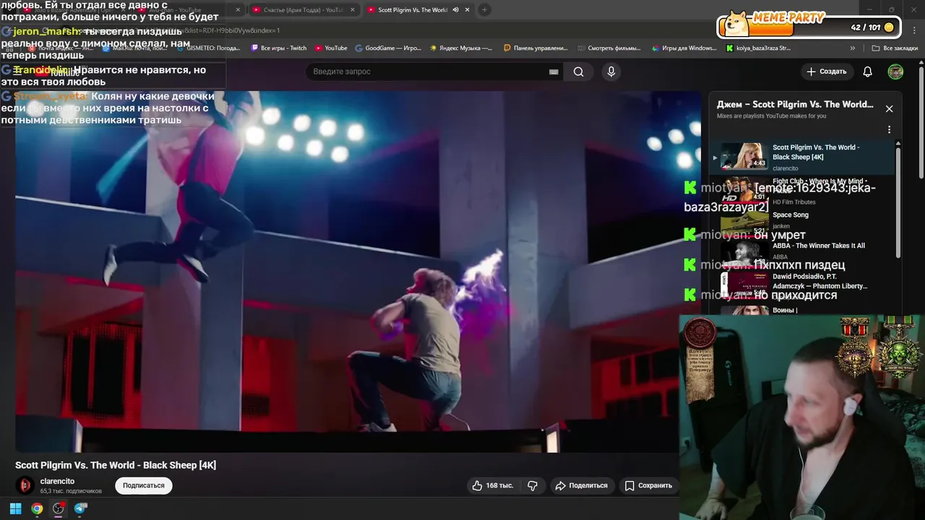
Task: Close the Scott Pilgrim browser tab
Action: [x=468, y=10]
